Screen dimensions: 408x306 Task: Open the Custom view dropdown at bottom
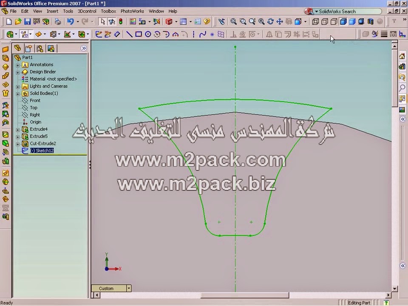(x=128, y=288)
